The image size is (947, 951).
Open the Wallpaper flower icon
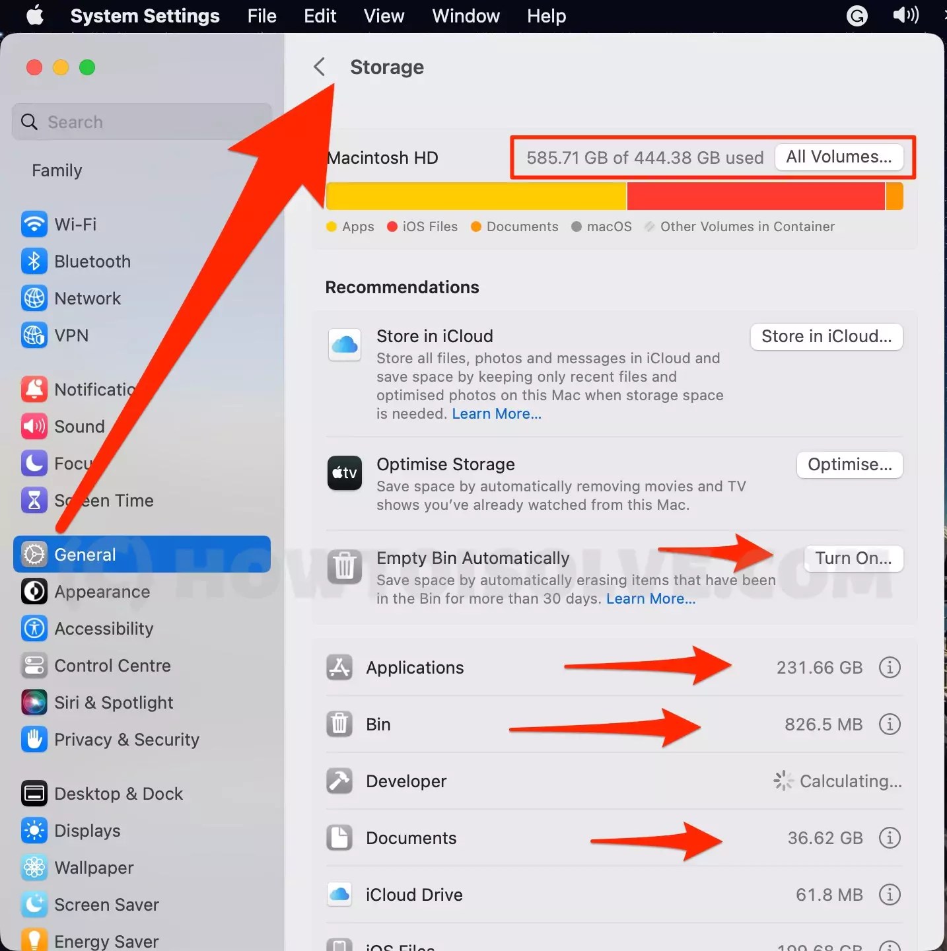pos(34,868)
